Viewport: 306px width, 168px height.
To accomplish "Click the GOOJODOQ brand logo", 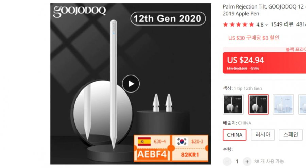I will (x=80, y=11).
